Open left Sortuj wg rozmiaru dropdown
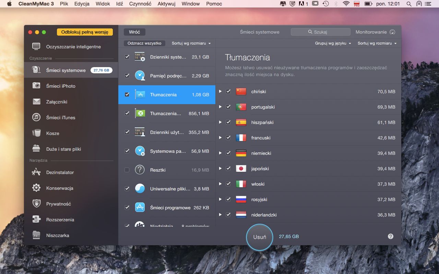 coord(191,43)
